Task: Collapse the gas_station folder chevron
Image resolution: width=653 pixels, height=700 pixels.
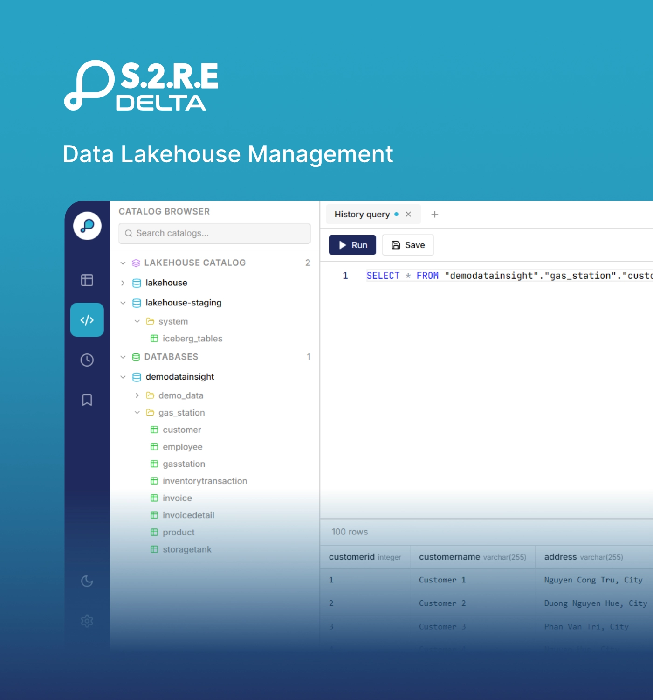Action: pos(137,413)
